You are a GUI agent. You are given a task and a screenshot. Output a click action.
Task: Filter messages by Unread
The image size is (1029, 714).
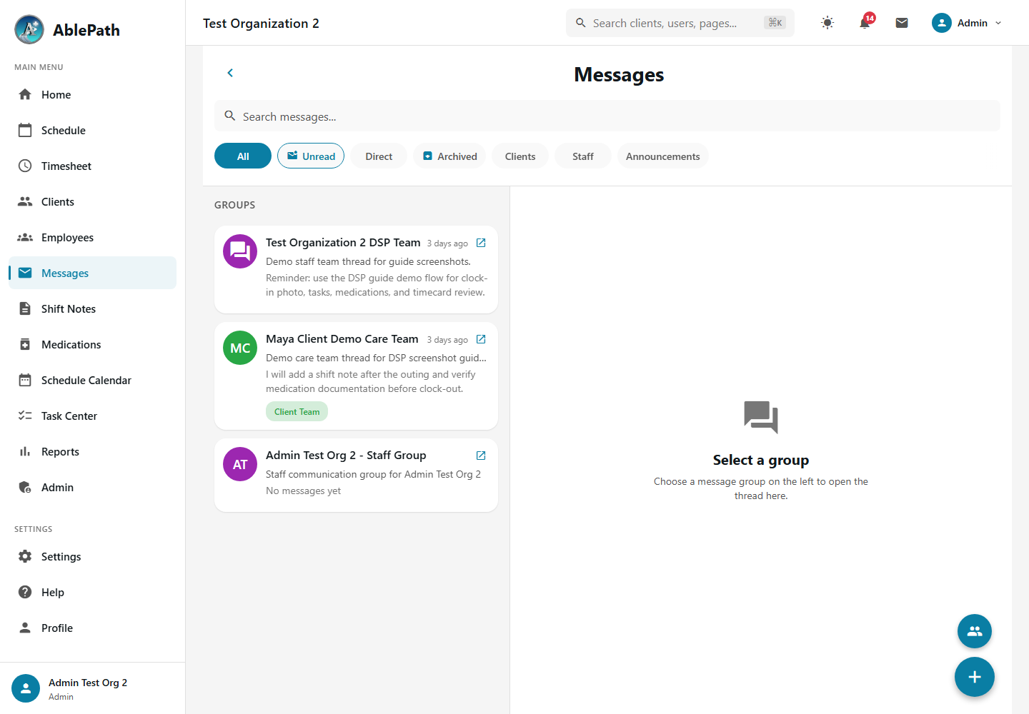(311, 156)
